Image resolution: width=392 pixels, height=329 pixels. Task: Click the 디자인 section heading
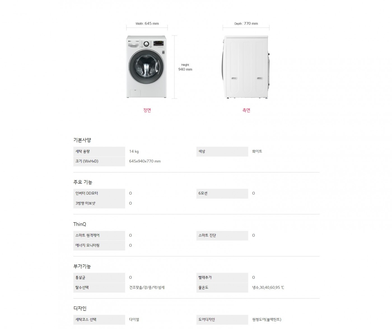pyautogui.click(x=80, y=308)
